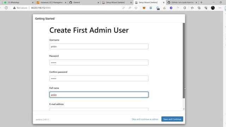Click the Not secure warning icon
This screenshot has height=127, width=226.
14,8
